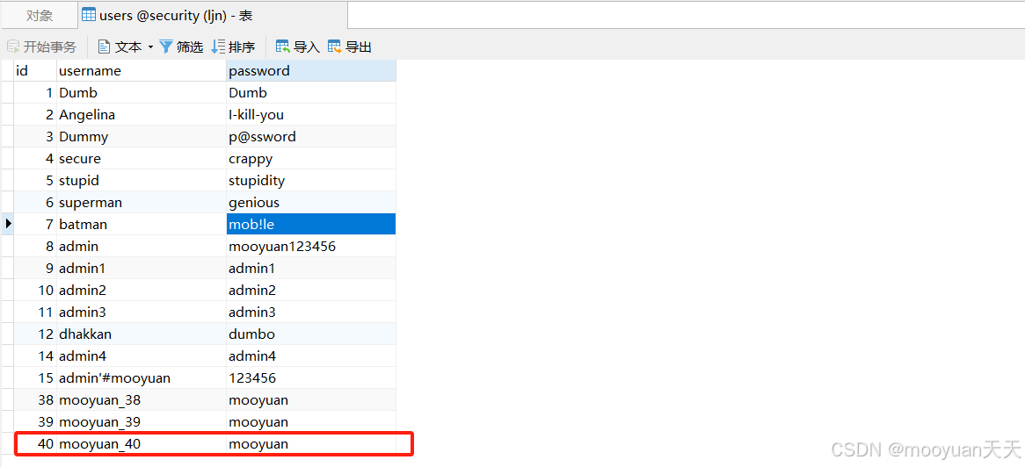Image resolution: width=1025 pixels, height=467 pixels.
Task: Click the 文本 text view button
Action: pyautogui.click(x=120, y=47)
